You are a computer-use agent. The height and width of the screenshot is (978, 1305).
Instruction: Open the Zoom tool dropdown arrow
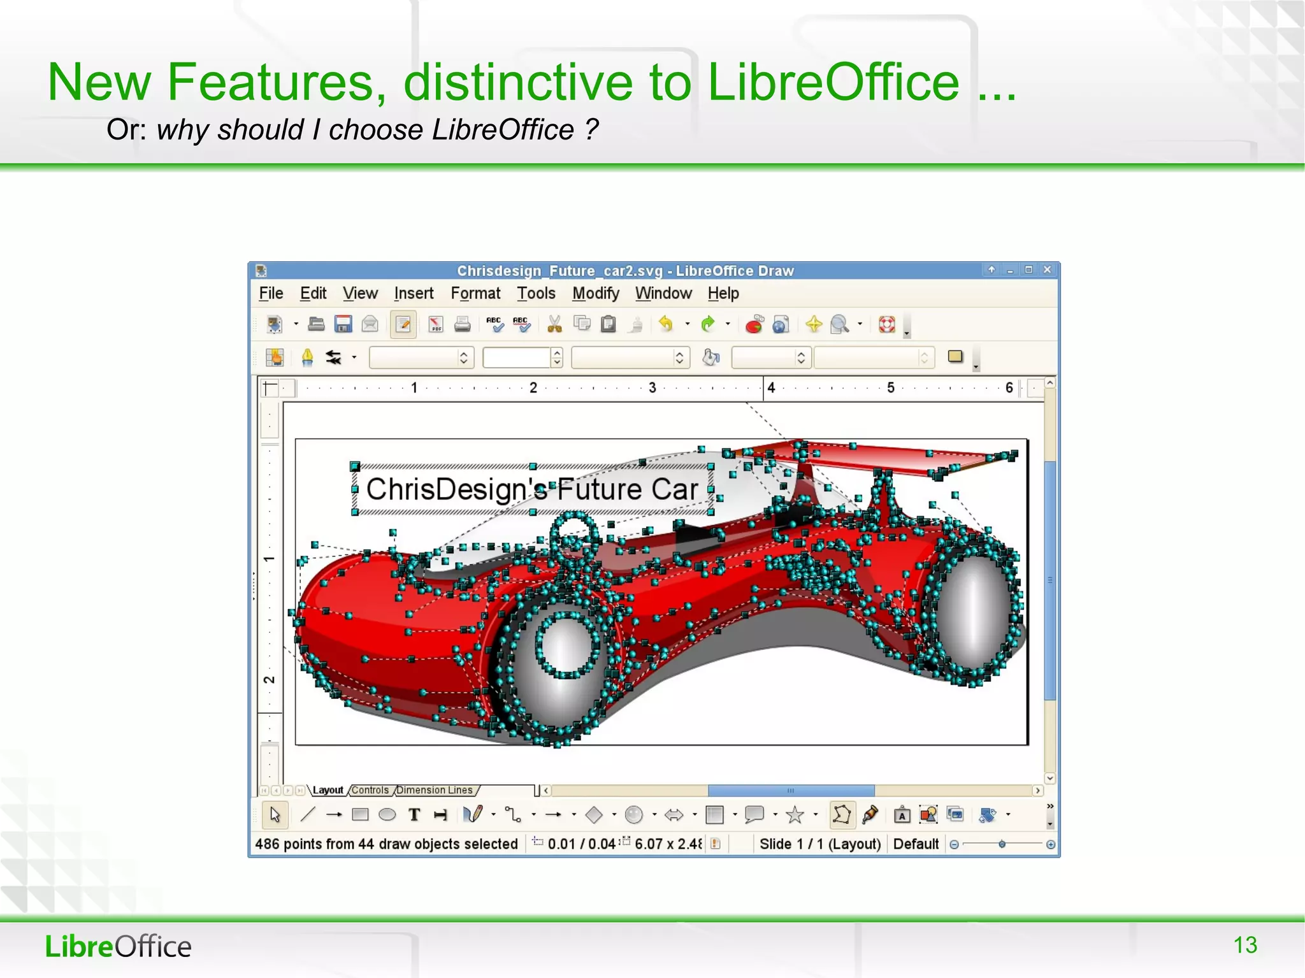pyautogui.click(x=860, y=324)
